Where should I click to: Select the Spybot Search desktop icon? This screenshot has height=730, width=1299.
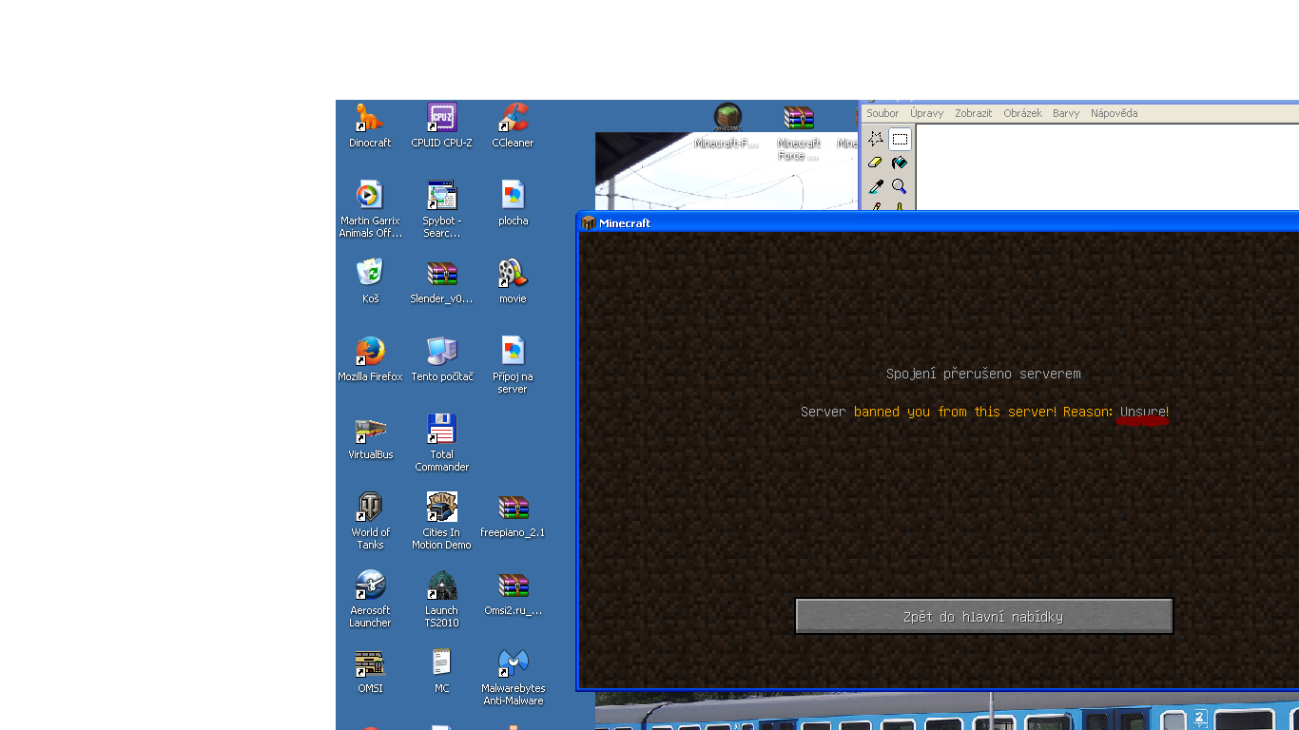click(x=441, y=209)
